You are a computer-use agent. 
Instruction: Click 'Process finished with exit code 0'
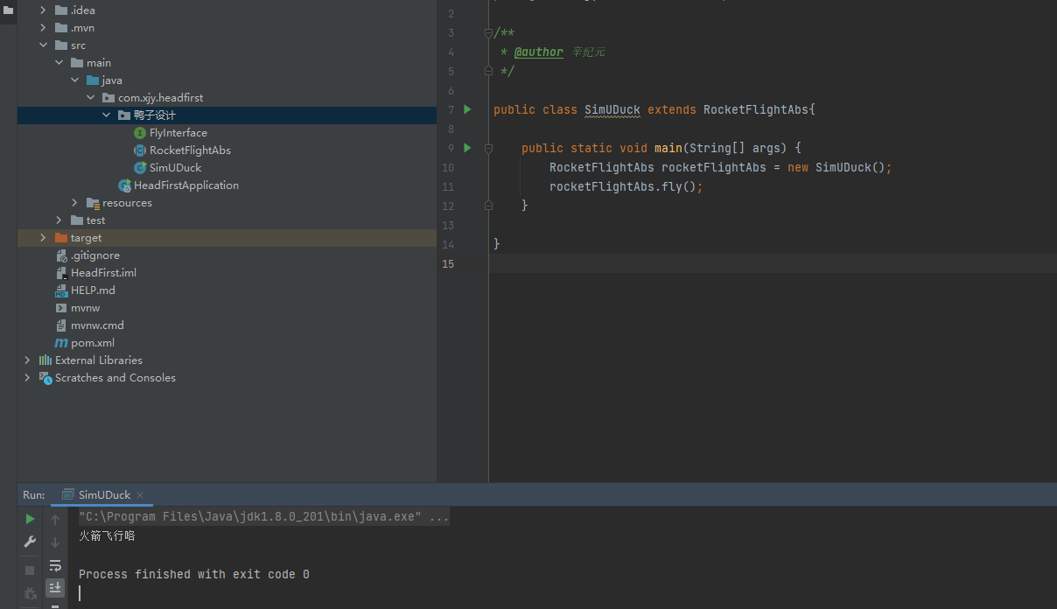pyautogui.click(x=194, y=575)
